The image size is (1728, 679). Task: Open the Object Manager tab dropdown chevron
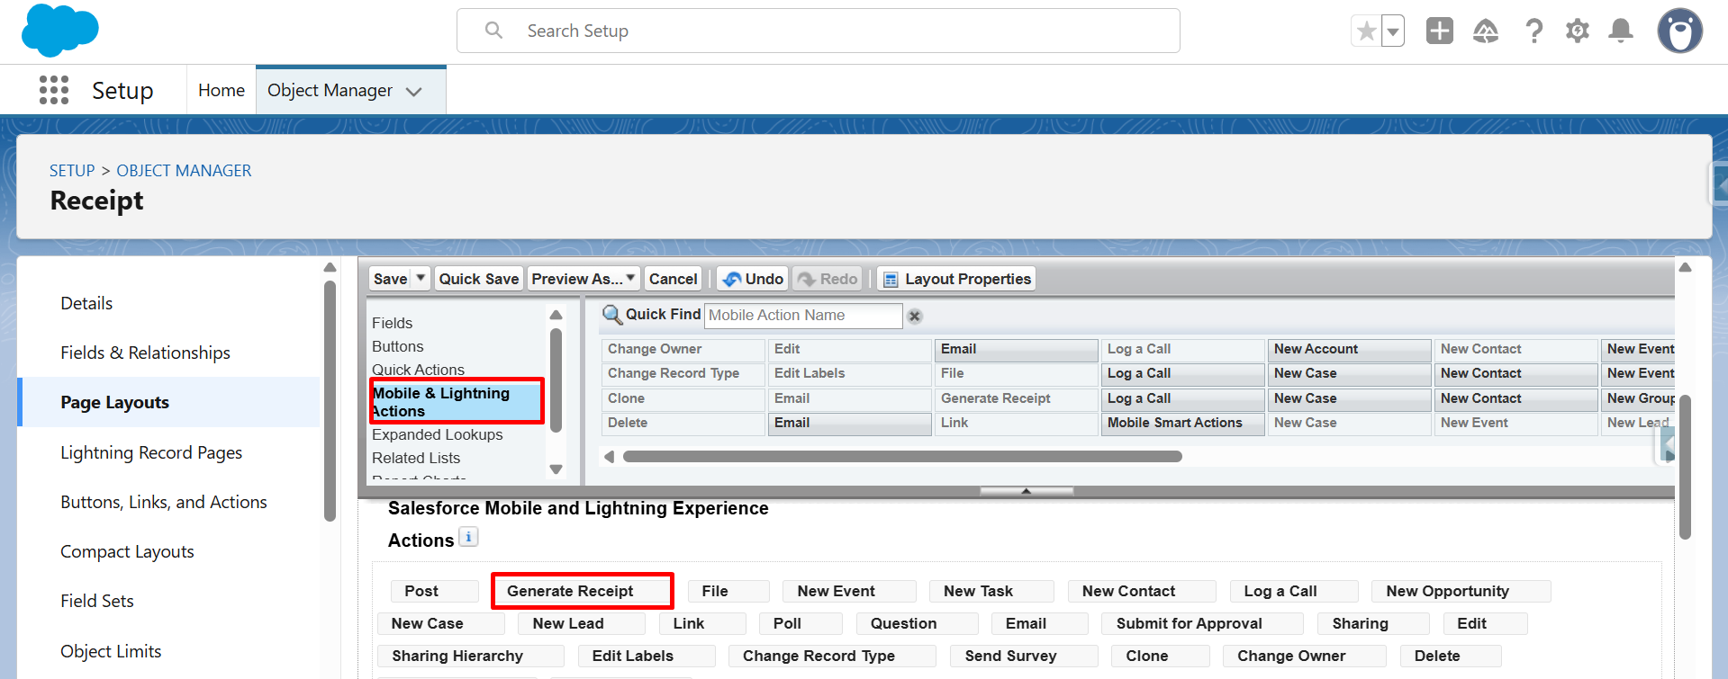(414, 92)
